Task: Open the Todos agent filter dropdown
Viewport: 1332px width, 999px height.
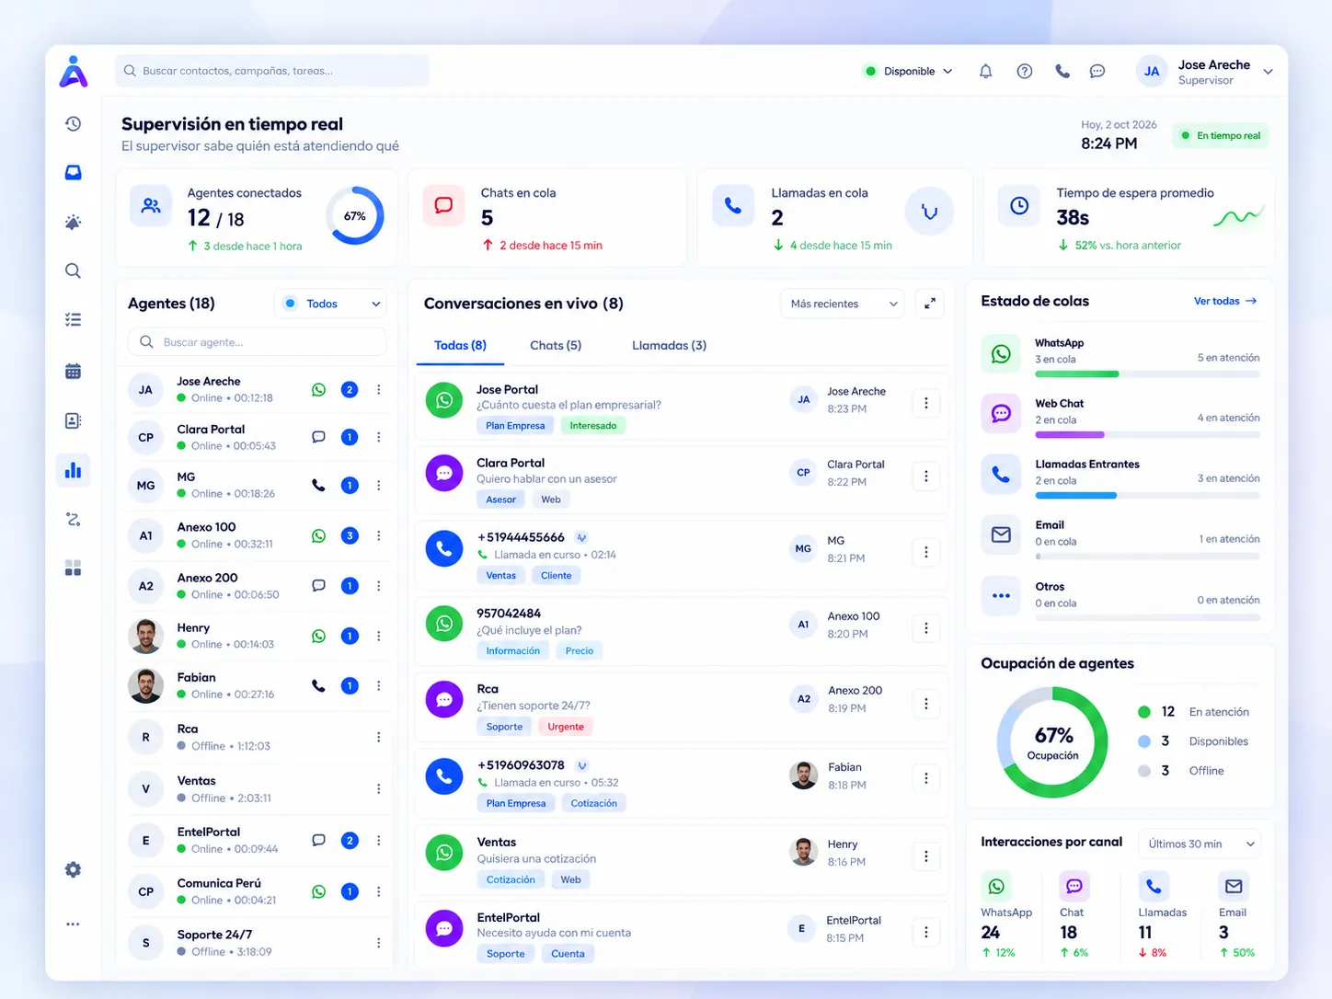Action: click(x=331, y=304)
